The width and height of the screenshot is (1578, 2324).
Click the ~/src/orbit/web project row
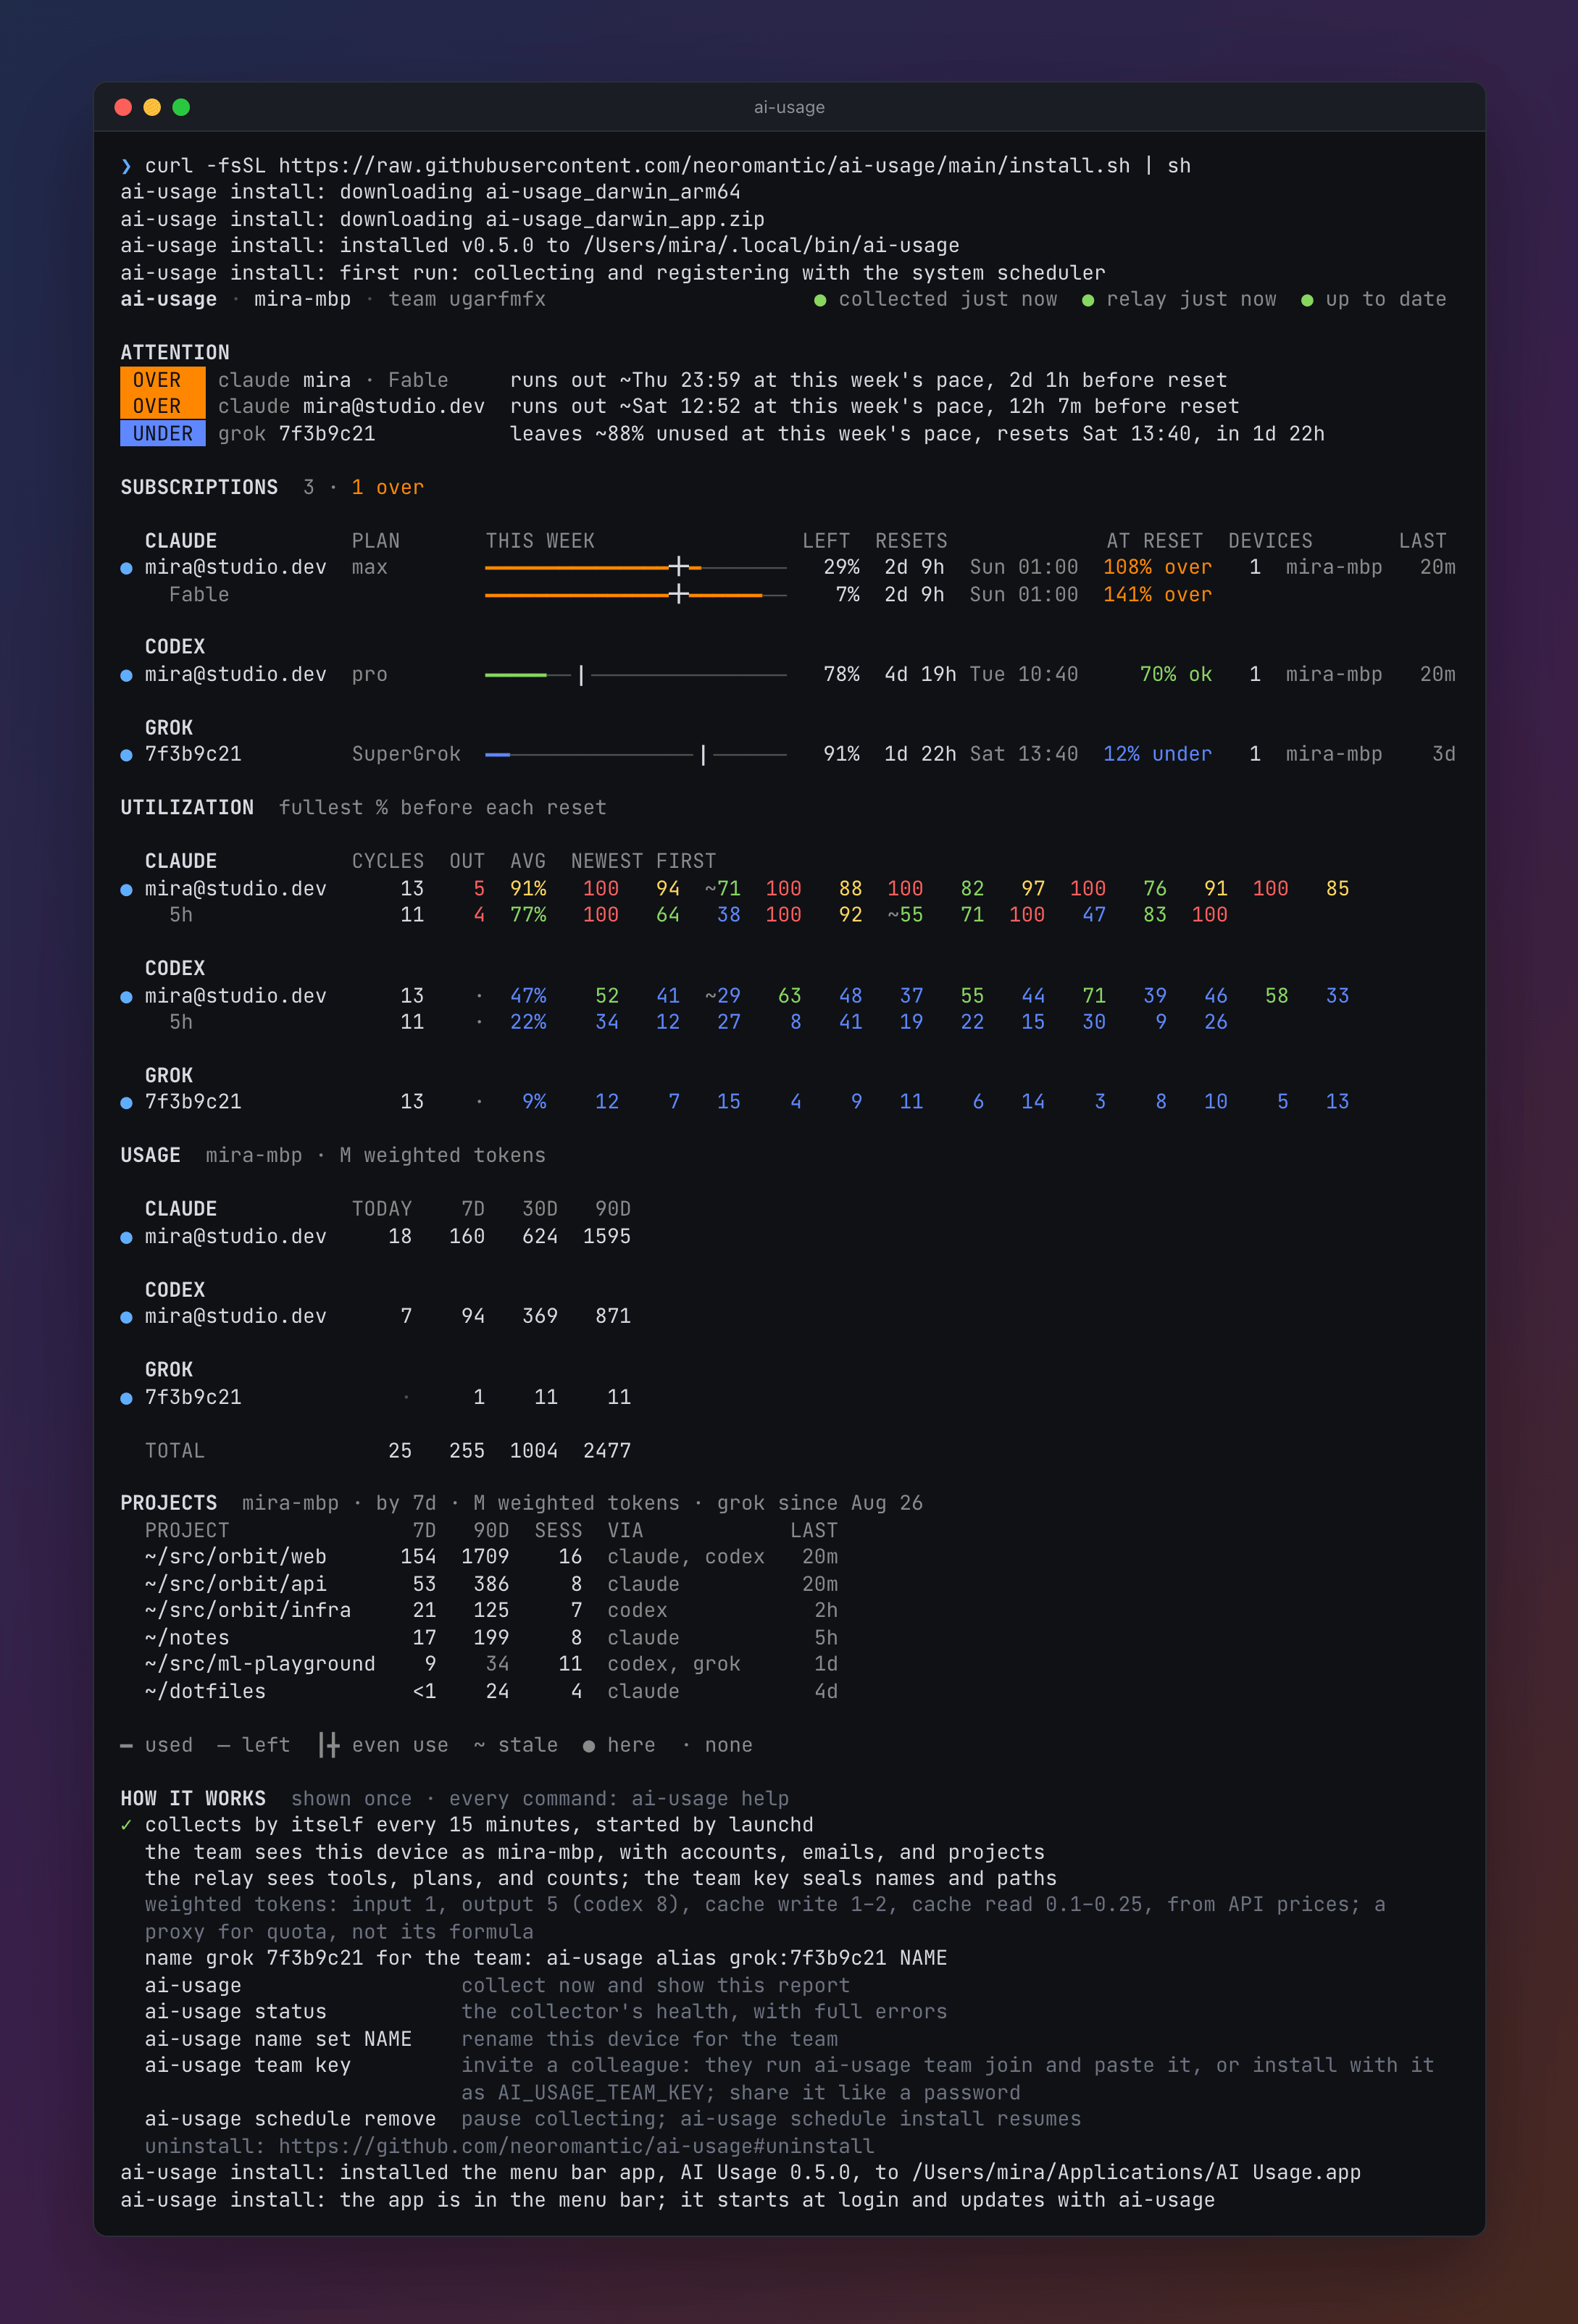click(x=492, y=1557)
